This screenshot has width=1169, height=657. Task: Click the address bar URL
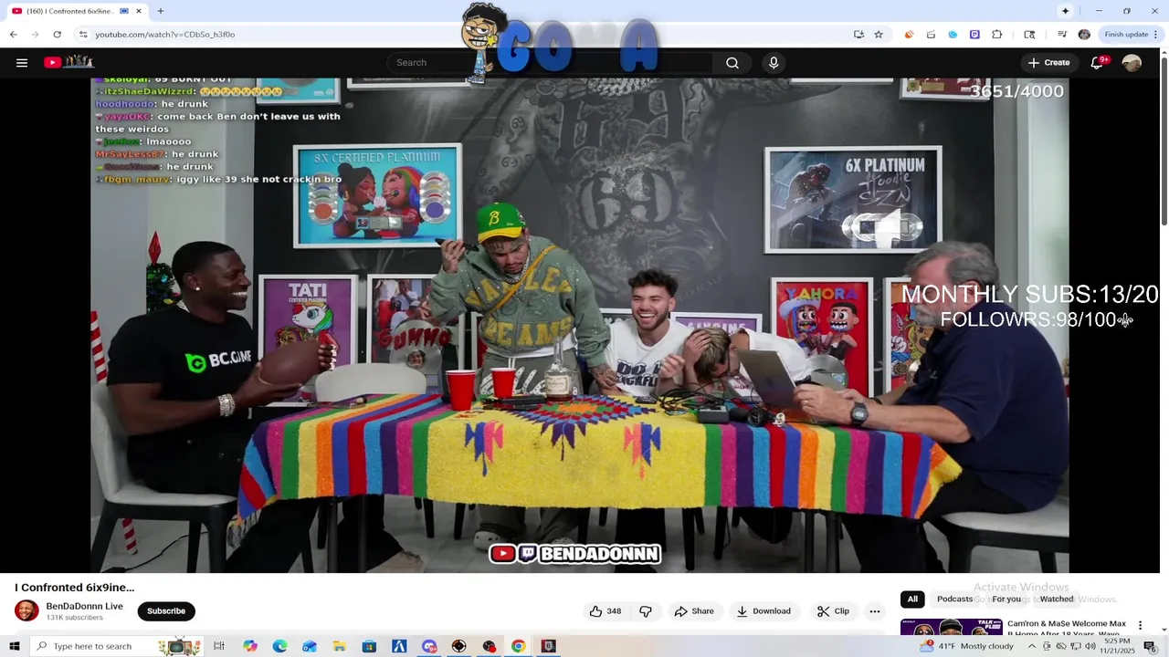(165, 34)
